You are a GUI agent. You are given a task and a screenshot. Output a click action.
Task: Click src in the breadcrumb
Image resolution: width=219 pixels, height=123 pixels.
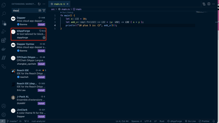[53, 9]
